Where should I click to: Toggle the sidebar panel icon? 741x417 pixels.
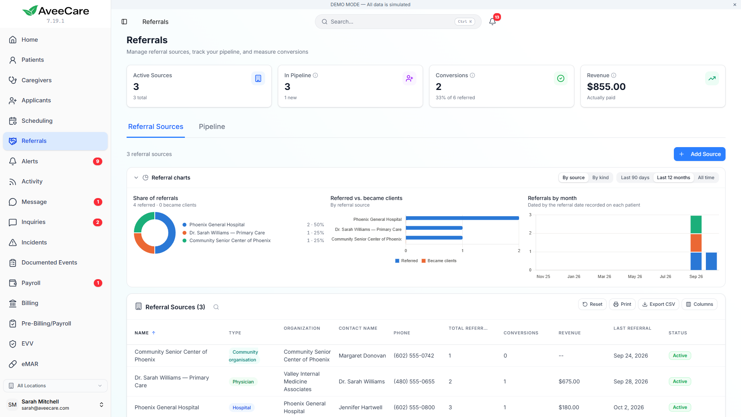(124, 22)
